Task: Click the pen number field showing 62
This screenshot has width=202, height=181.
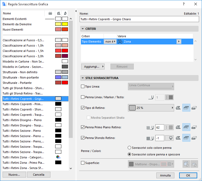Action: coord(160,127)
